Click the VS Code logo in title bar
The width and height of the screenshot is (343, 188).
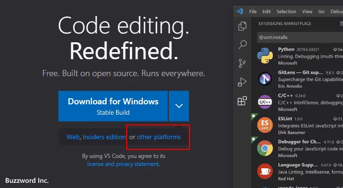tap(240, 11)
